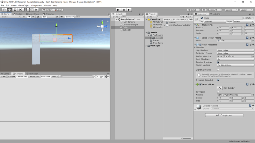This screenshot has width=255, height=143.
Task: Click the console warning count icon
Action: click(x=102, y=77)
